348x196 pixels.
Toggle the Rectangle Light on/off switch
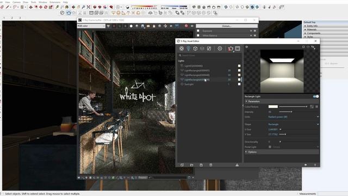[316, 96]
